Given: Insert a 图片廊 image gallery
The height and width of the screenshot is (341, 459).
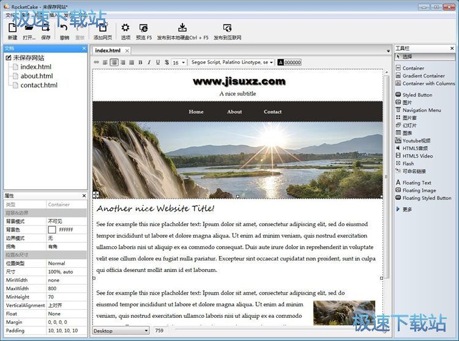Looking at the screenshot, I should 409,118.
